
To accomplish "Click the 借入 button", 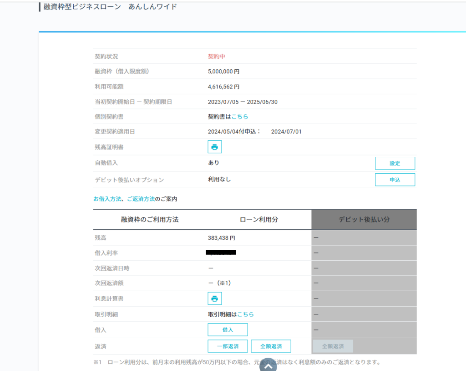I will (x=228, y=330).
